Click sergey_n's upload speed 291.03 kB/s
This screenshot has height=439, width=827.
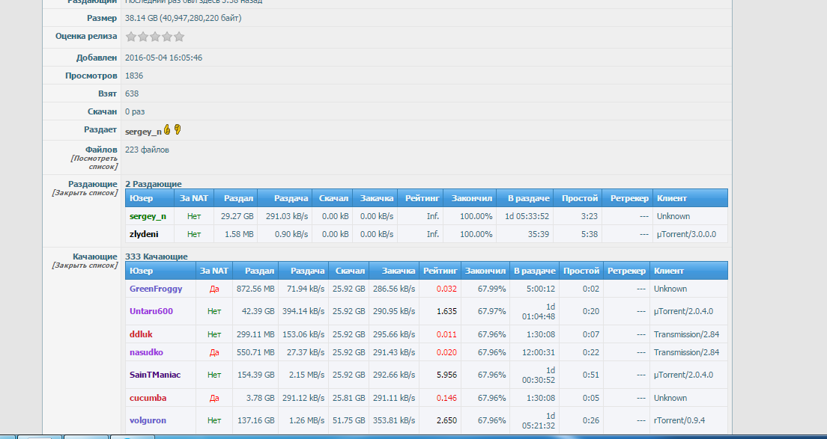point(286,216)
